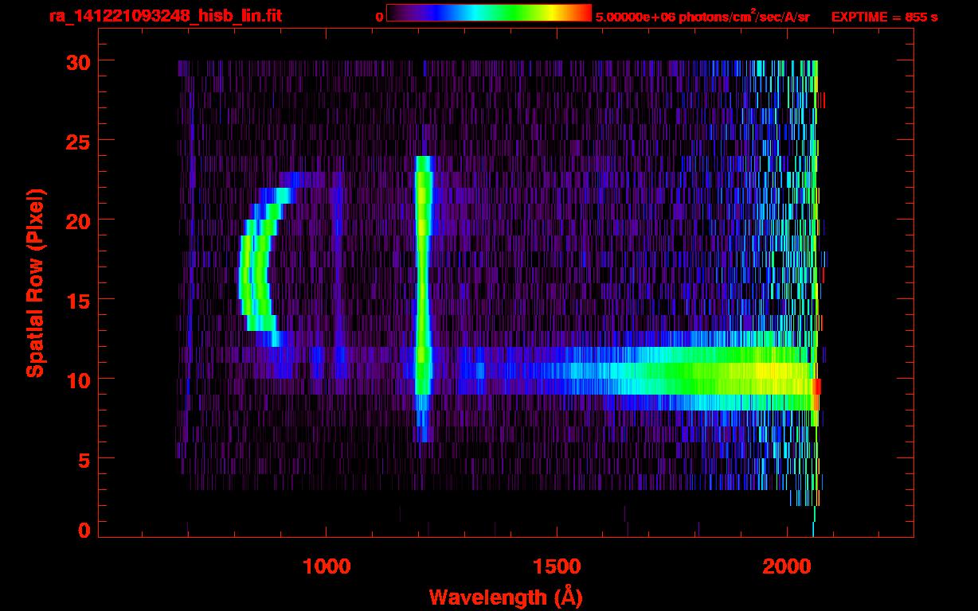978x611 pixels.
Task: Click y-axis tick label 0
Action: pos(84,530)
